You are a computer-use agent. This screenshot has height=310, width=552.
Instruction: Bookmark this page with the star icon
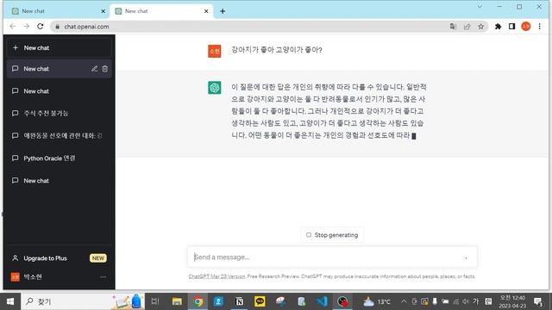click(x=481, y=27)
